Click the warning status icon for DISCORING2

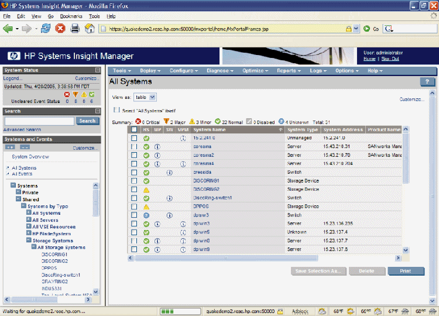point(146,190)
